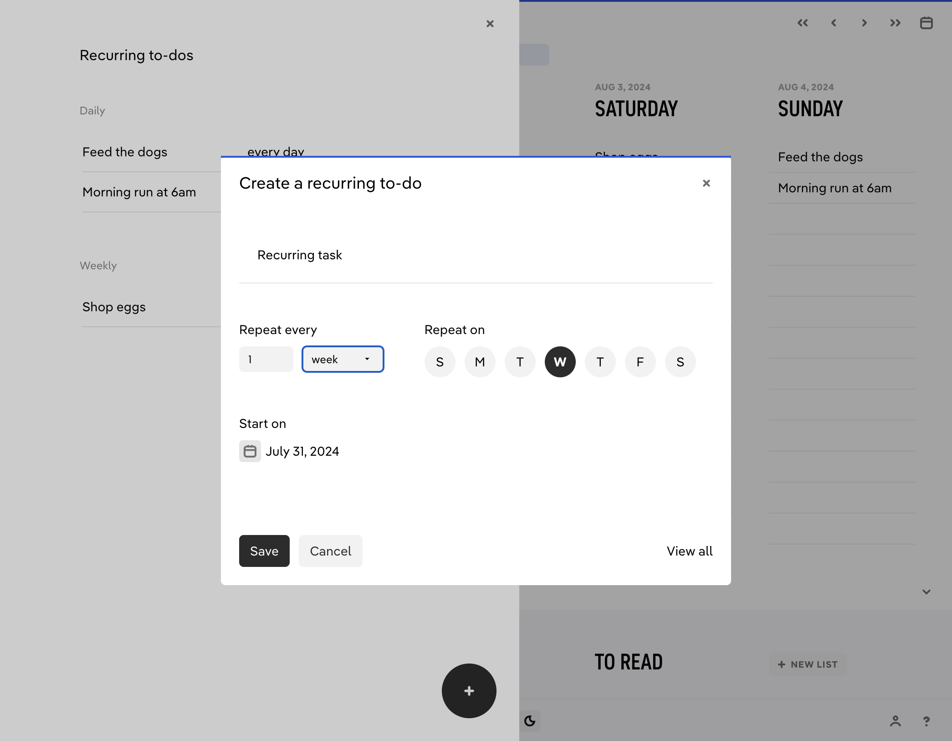
Task: Toggle dark mode moon icon
Action: click(530, 721)
